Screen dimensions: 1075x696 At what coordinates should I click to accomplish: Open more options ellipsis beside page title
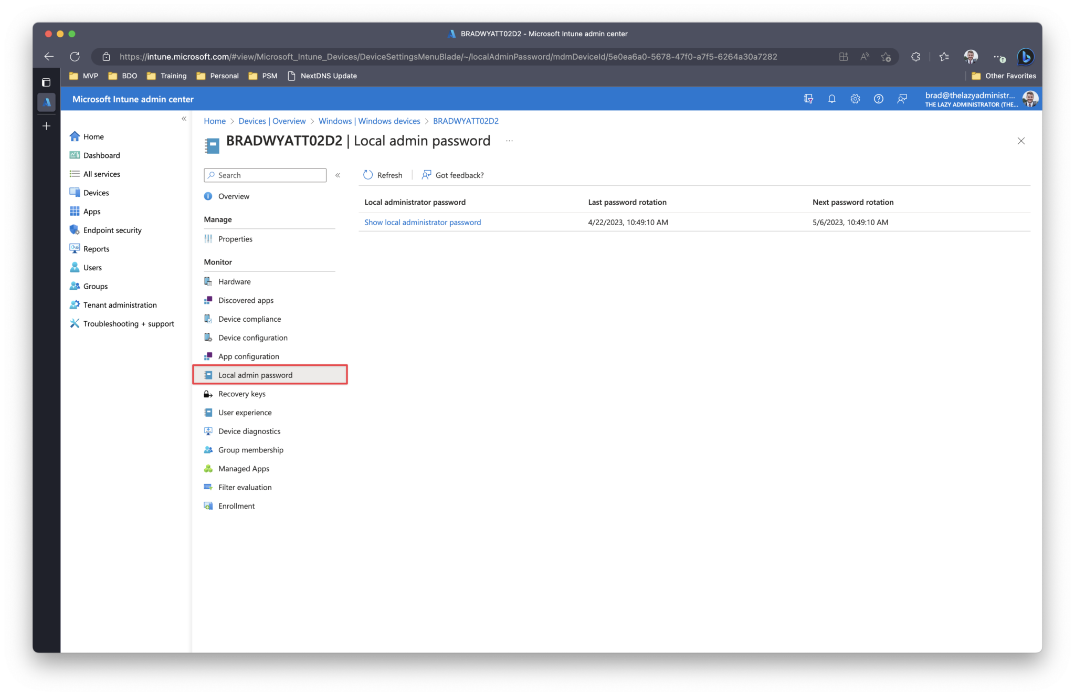pos(509,141)
